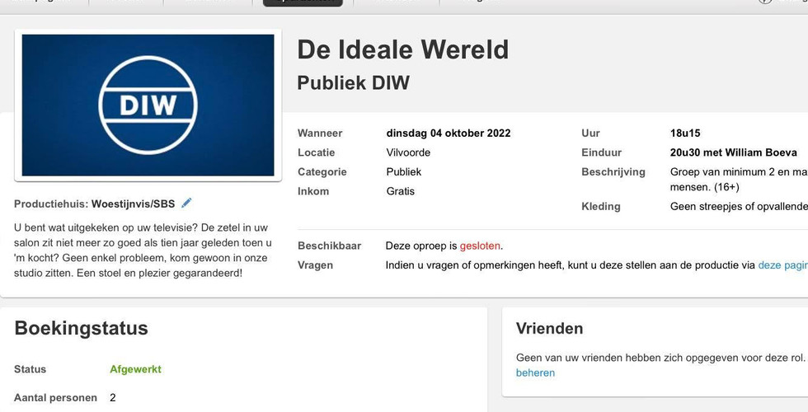
Task: Click the 'Wanneer' field label
Action: coord(320,133)
